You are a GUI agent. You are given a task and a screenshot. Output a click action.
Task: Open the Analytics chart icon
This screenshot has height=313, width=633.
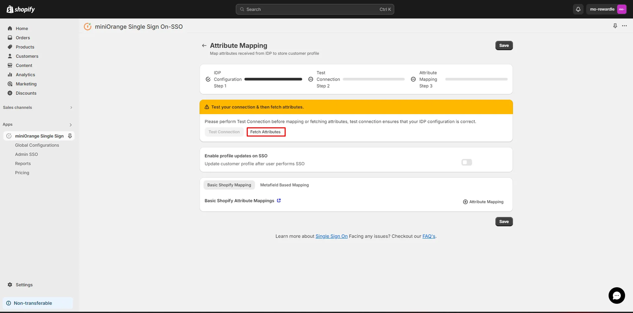10,75
